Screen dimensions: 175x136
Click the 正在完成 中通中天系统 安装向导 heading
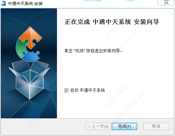click(112, 22)
